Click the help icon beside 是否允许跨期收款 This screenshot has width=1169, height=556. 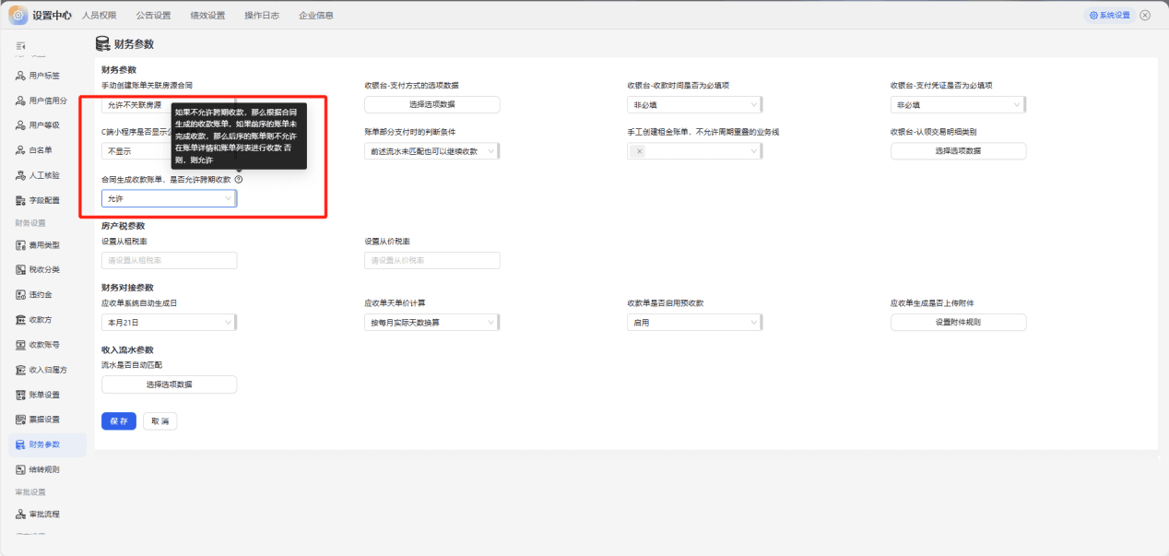point(239,179)
